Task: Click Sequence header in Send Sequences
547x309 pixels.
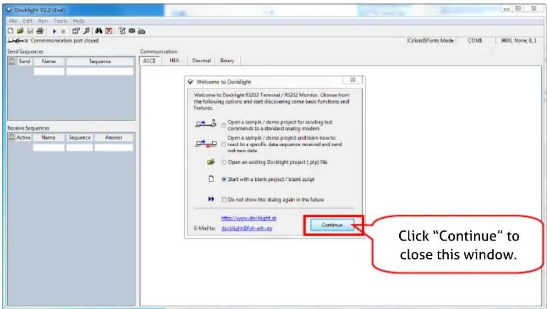Action: click(100, 61)
